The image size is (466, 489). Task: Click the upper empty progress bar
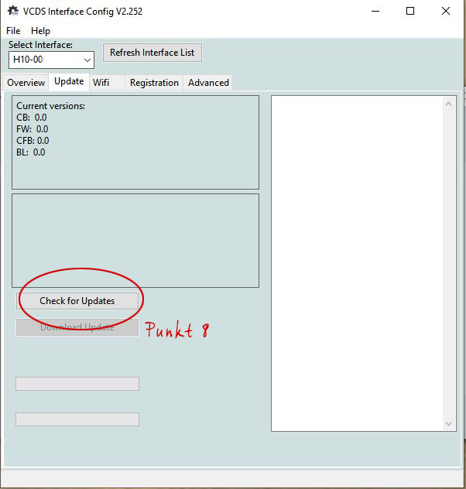pyautogui.click(x=77, y=384)
